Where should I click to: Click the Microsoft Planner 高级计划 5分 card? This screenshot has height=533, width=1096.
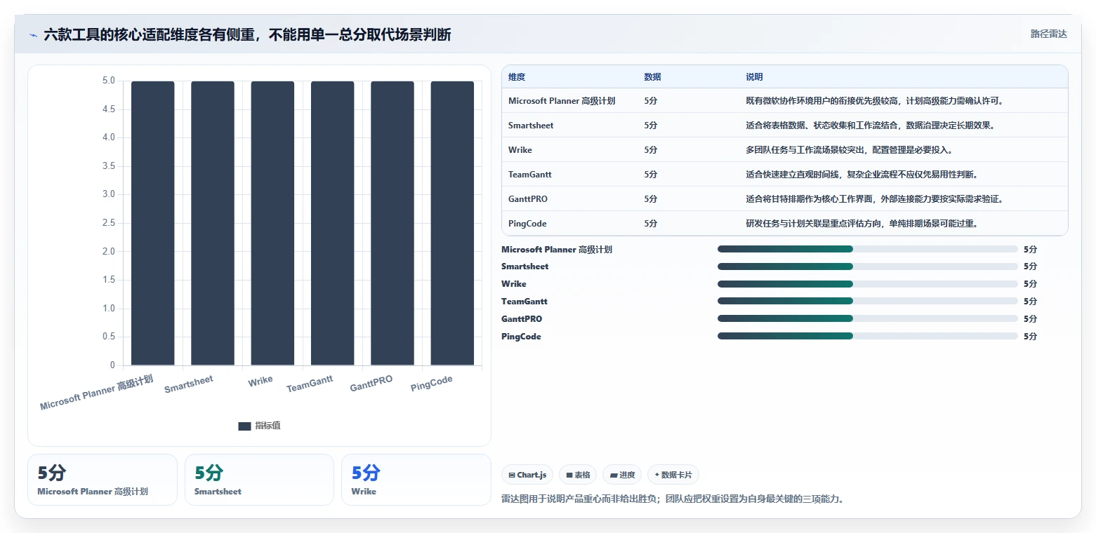103,480
